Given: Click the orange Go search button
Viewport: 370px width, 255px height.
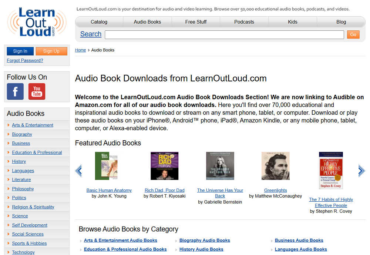Looking at the screenshot, I should [x=353, y=34].
